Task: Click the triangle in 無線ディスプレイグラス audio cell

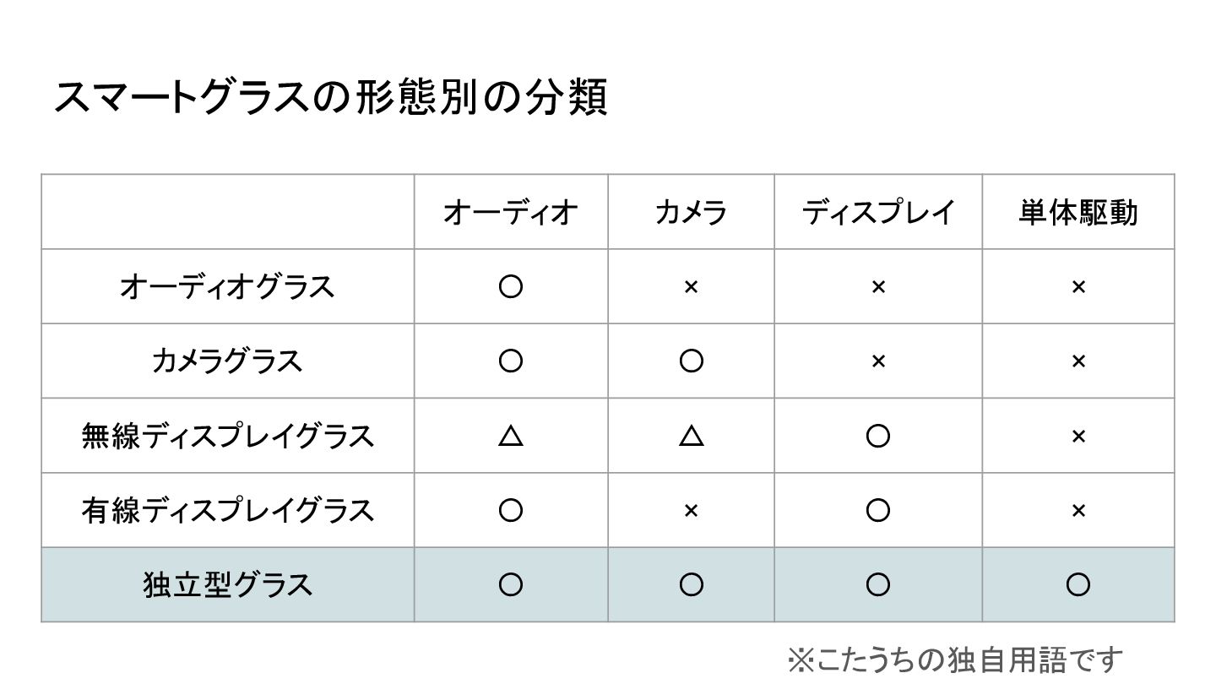Action: point(511,436)
